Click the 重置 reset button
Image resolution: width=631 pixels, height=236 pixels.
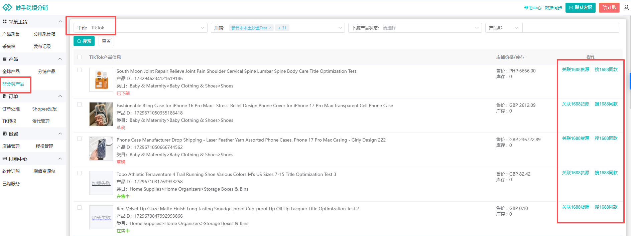(106, 41)
